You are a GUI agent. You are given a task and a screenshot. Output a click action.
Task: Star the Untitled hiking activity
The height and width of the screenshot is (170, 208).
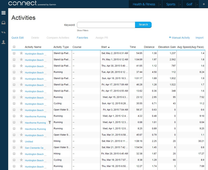coord(21,141)
